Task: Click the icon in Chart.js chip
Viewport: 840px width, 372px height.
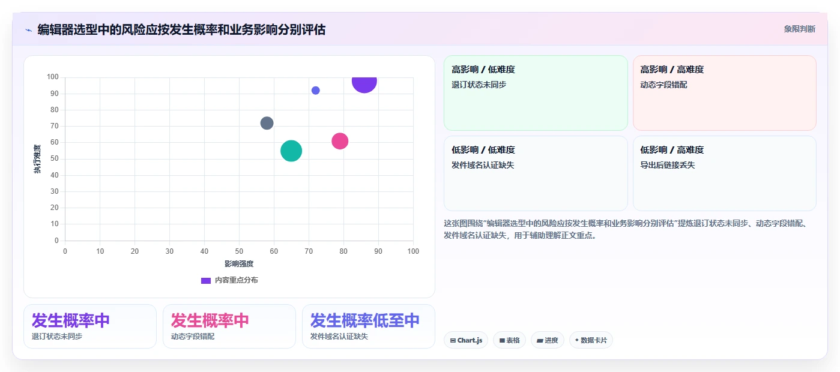Action: coord(453,340)
